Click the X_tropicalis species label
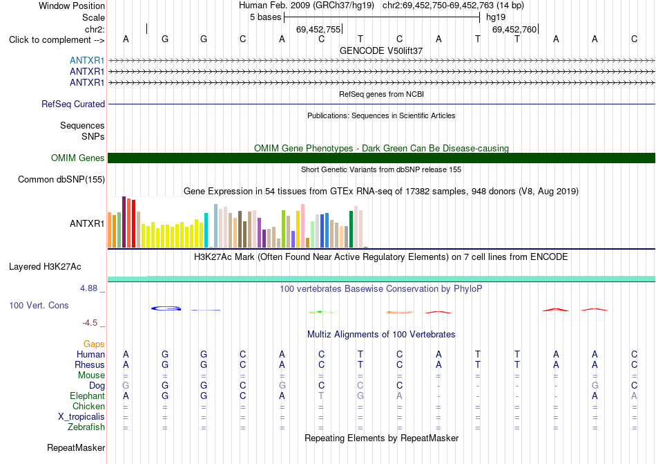This screenshot has width=656, height=464. pyautogui.click(x=81, y=417)
